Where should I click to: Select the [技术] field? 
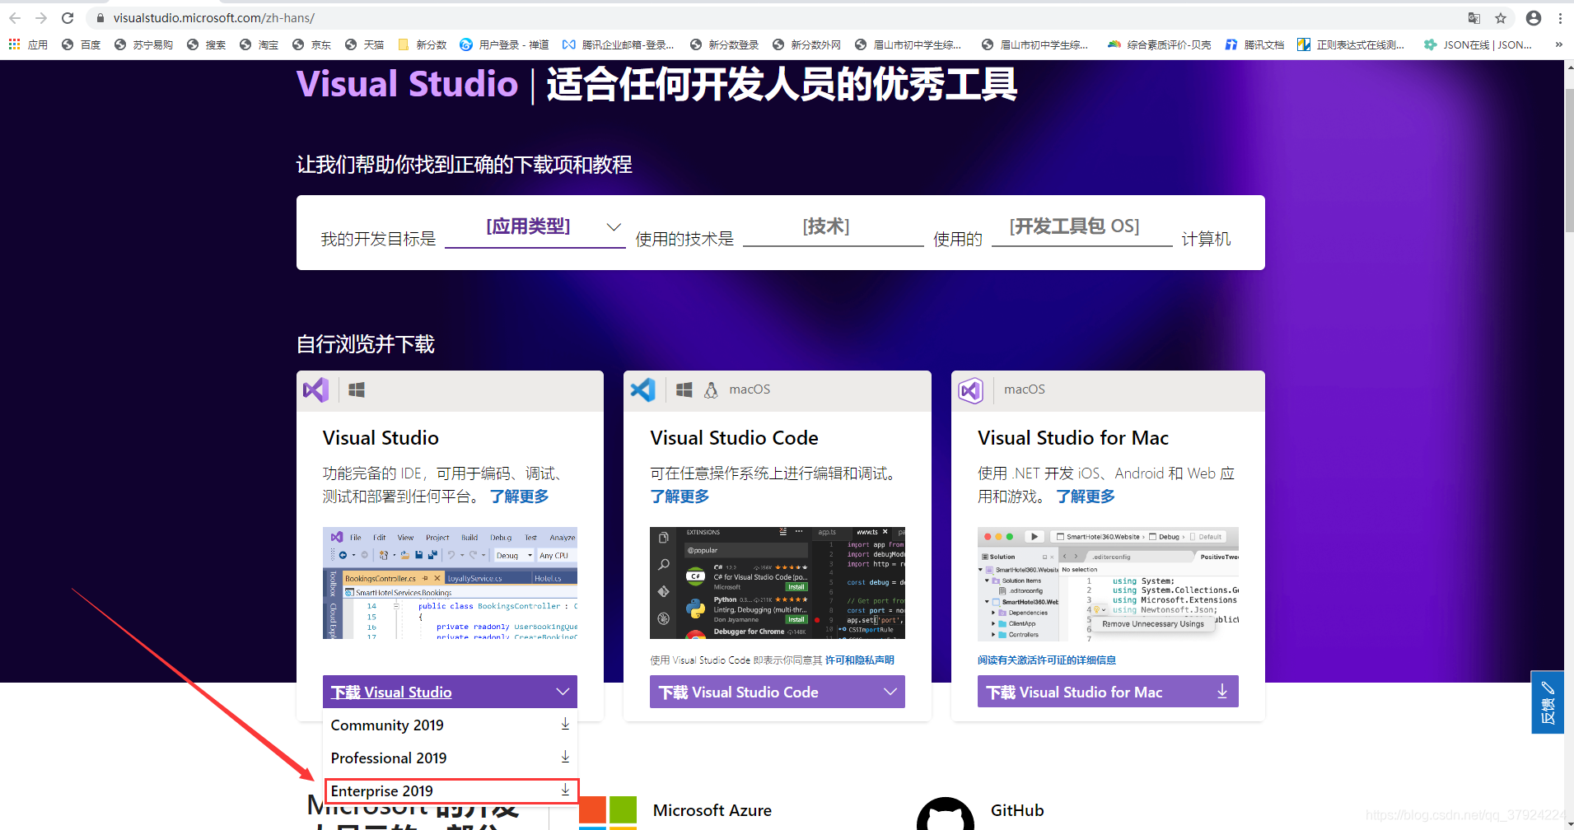coord(834,227)
